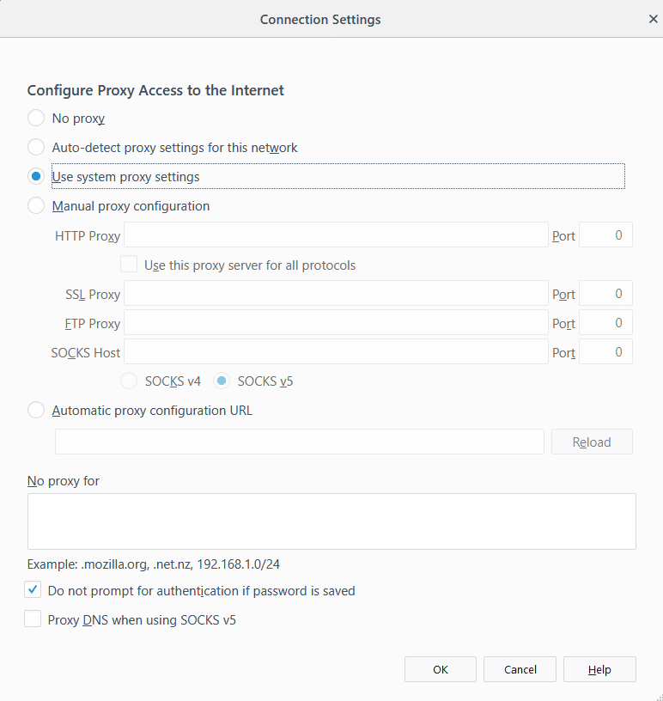663x701 pixels.
Task: Click the OK button
Action: (x=440, y=669)
